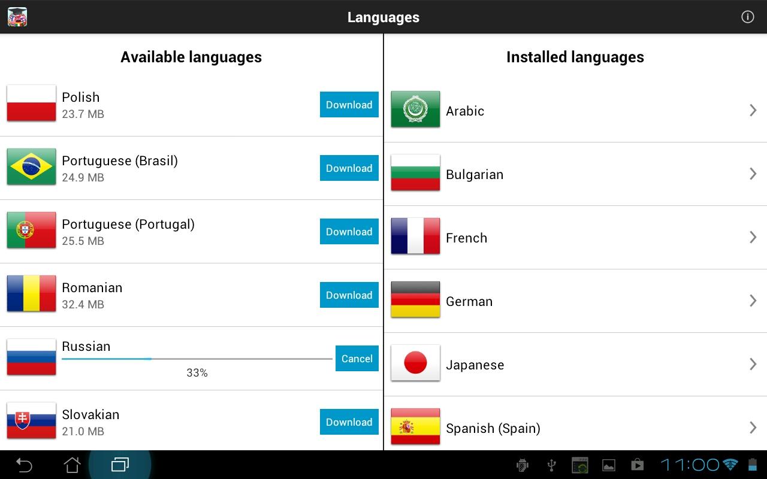Image resolution: width=767 pixels, height=479 pixels.
Task: Tap the Spanish flag icon
Action: [415, 427]
